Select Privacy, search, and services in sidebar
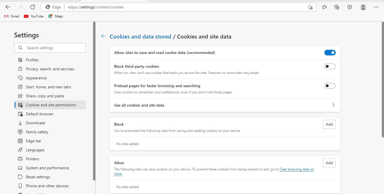Image resolution: width=384 pixels, height=194 pixels. [x=50, y=69]
